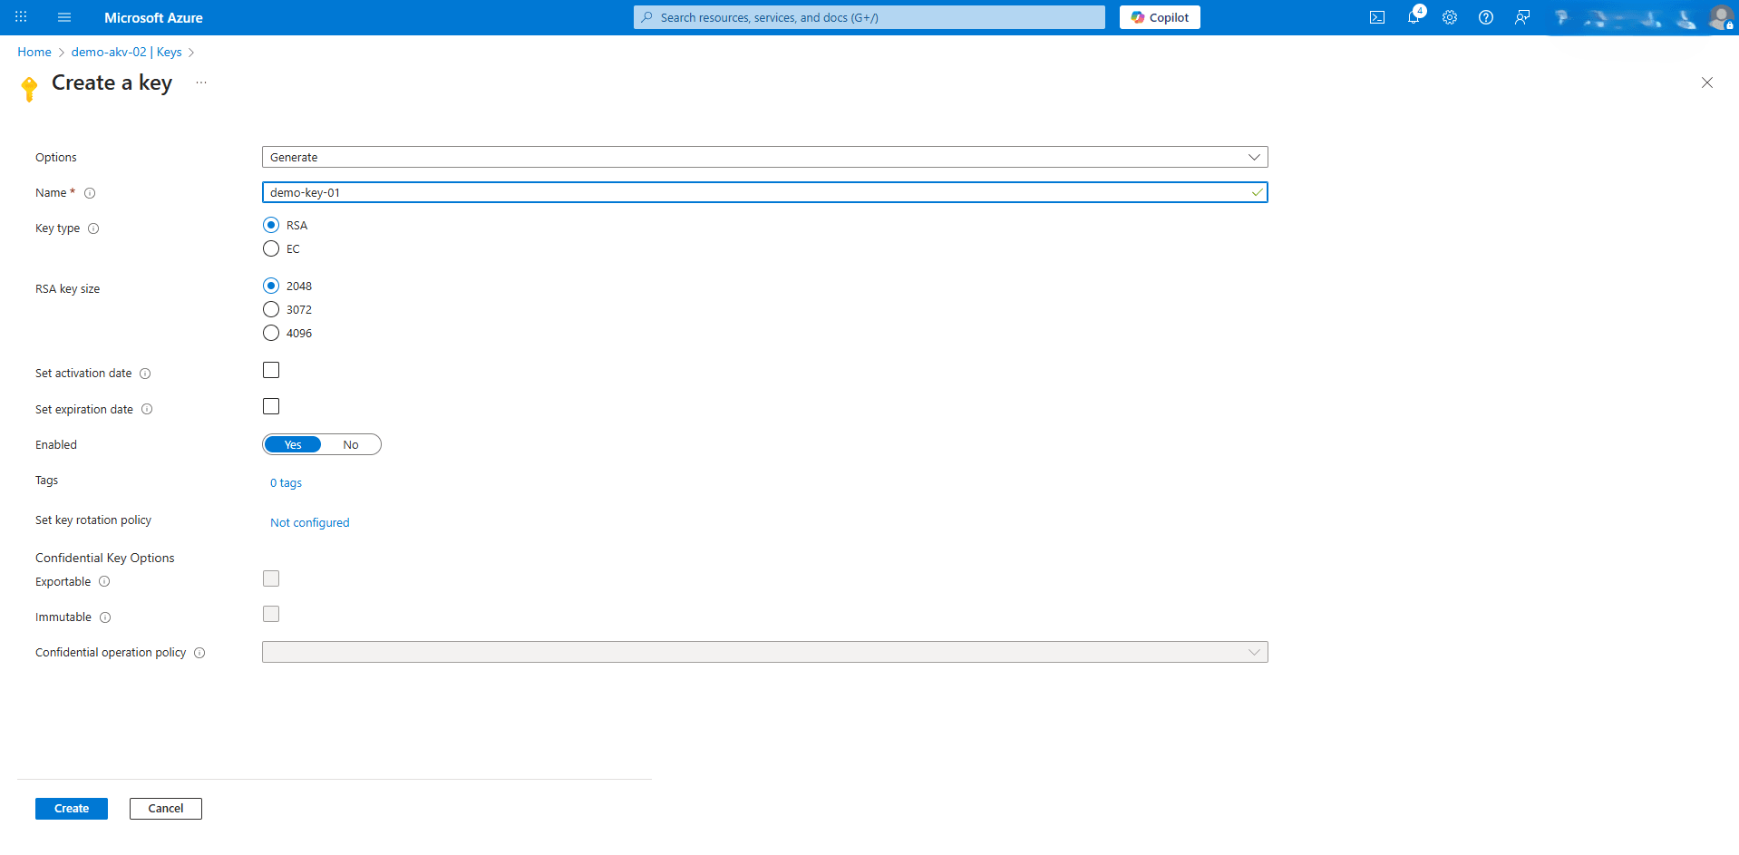The image size is (1739, 855).
Task: Select the EC key type
Action: coord(270,248)
